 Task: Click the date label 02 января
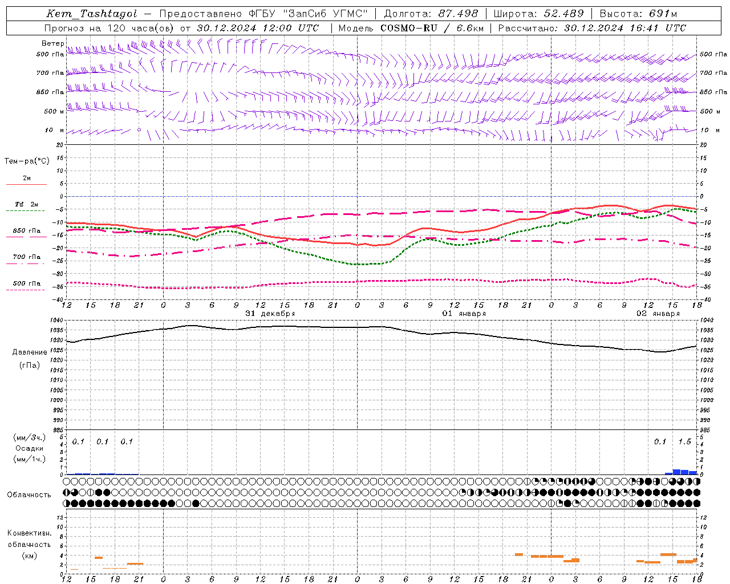click(658, 314)
